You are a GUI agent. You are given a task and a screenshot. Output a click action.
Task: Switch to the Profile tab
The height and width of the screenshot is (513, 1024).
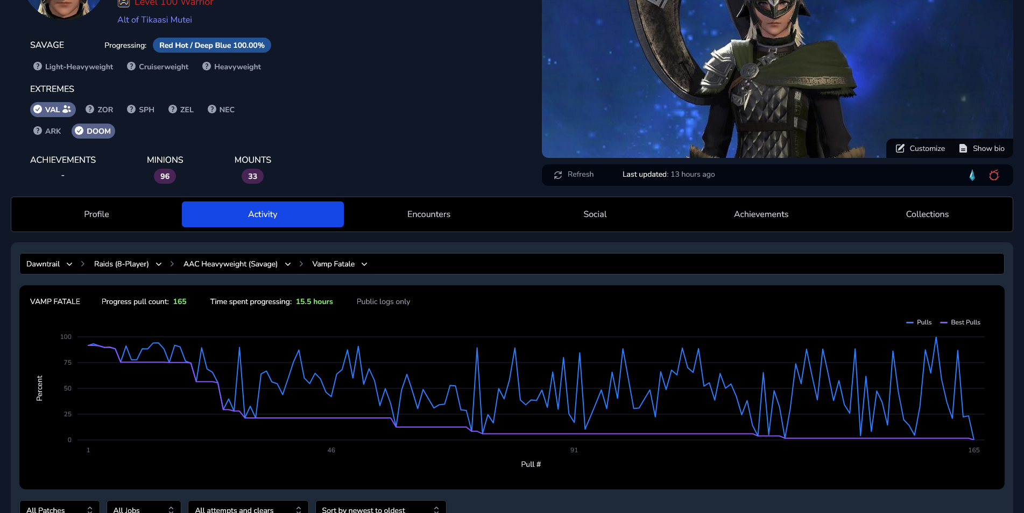pyautogui.click(x=96, y=214)
